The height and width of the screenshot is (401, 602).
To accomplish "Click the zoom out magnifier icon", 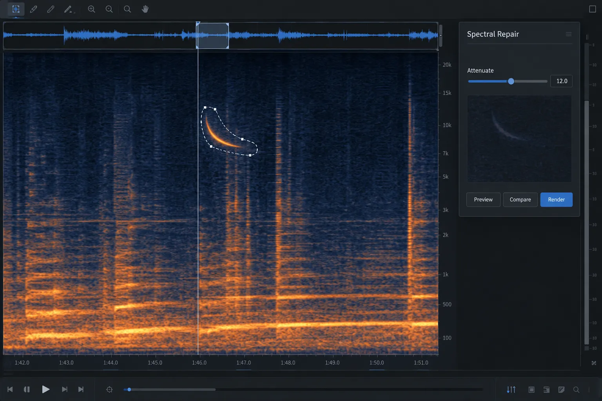I will (109, 9).
